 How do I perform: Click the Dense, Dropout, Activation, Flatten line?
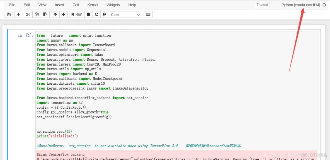pos(97,59)
